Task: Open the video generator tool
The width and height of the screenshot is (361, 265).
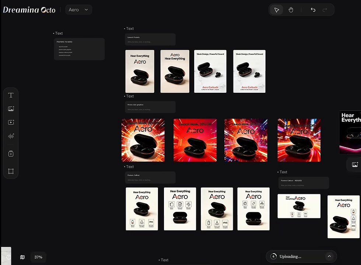Action: click(11, 122)
